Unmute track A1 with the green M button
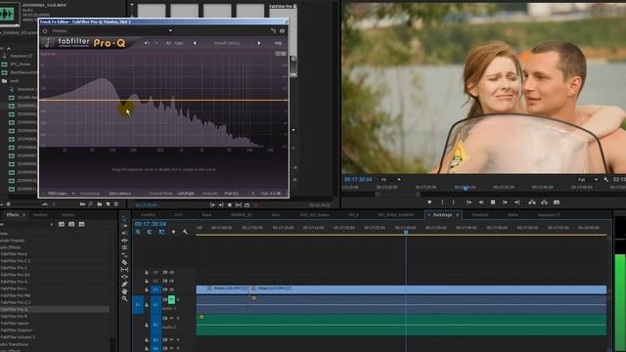The image size is (626, 352). [171, 299]
